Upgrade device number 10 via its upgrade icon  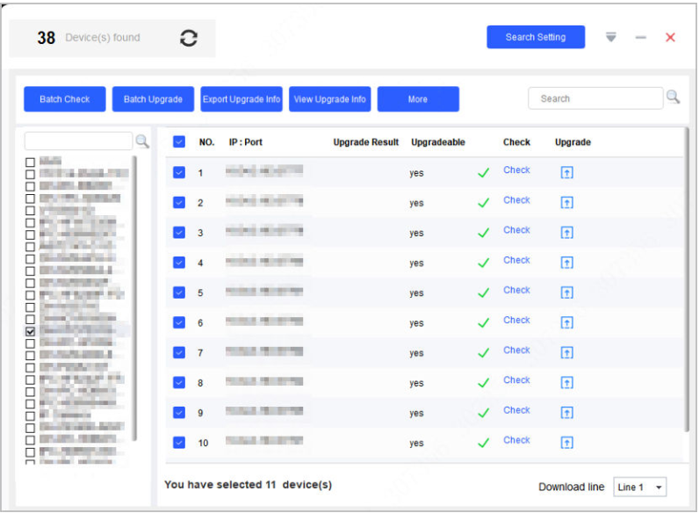[566, 443]
